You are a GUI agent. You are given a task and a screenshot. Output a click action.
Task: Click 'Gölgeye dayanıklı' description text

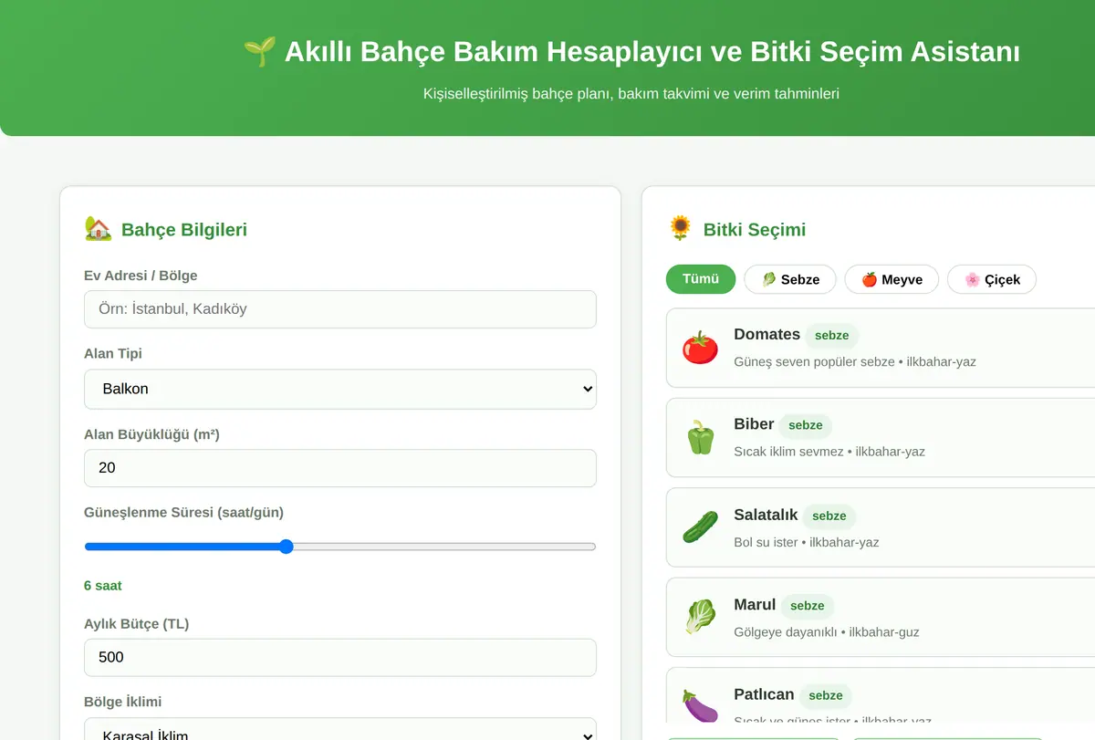point(786,631)
